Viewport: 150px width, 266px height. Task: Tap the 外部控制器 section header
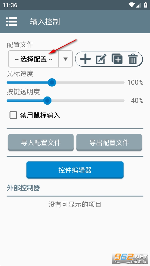coord(24,188)
